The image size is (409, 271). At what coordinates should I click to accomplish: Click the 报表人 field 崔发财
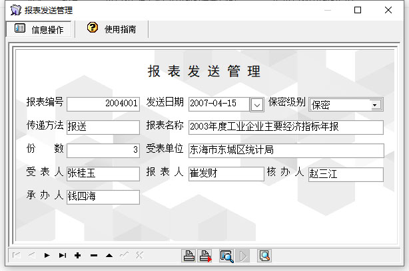coord(226,174)
